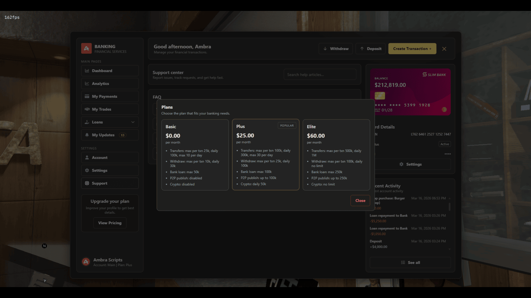Expand the Loans dropdown
531x298 pixels.
click(134, 122)
